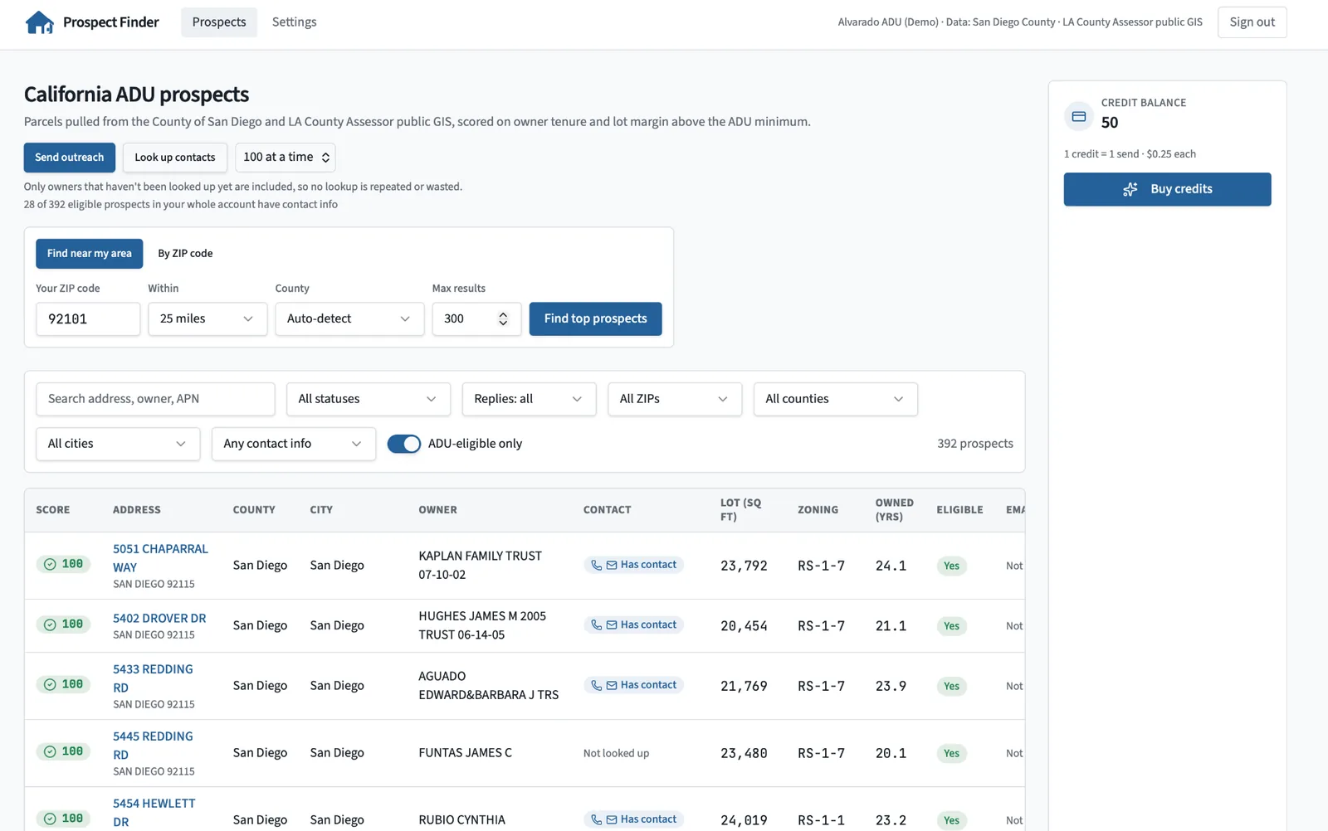
Task: Click the envelope icon for Kaplan Family Trust
Action: click(612, 565)
